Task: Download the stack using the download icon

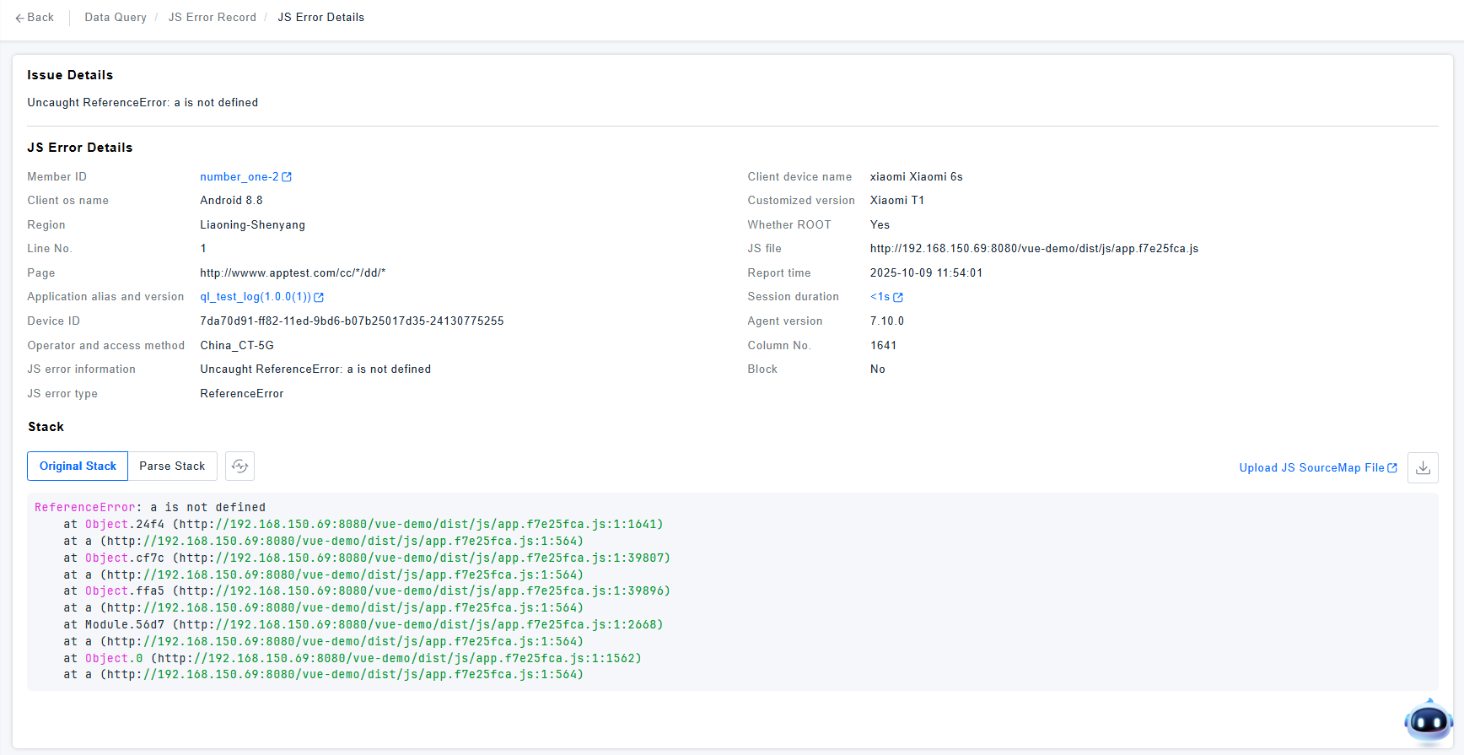Action: coord(1423,467)
